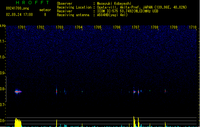
Task: Click the 0.7 kHz axis label
Action: [3, 105]
